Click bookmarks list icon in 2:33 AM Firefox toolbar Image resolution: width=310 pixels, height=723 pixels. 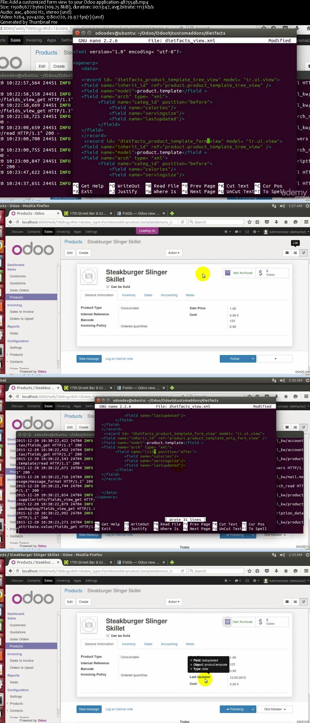click(257, 571)
